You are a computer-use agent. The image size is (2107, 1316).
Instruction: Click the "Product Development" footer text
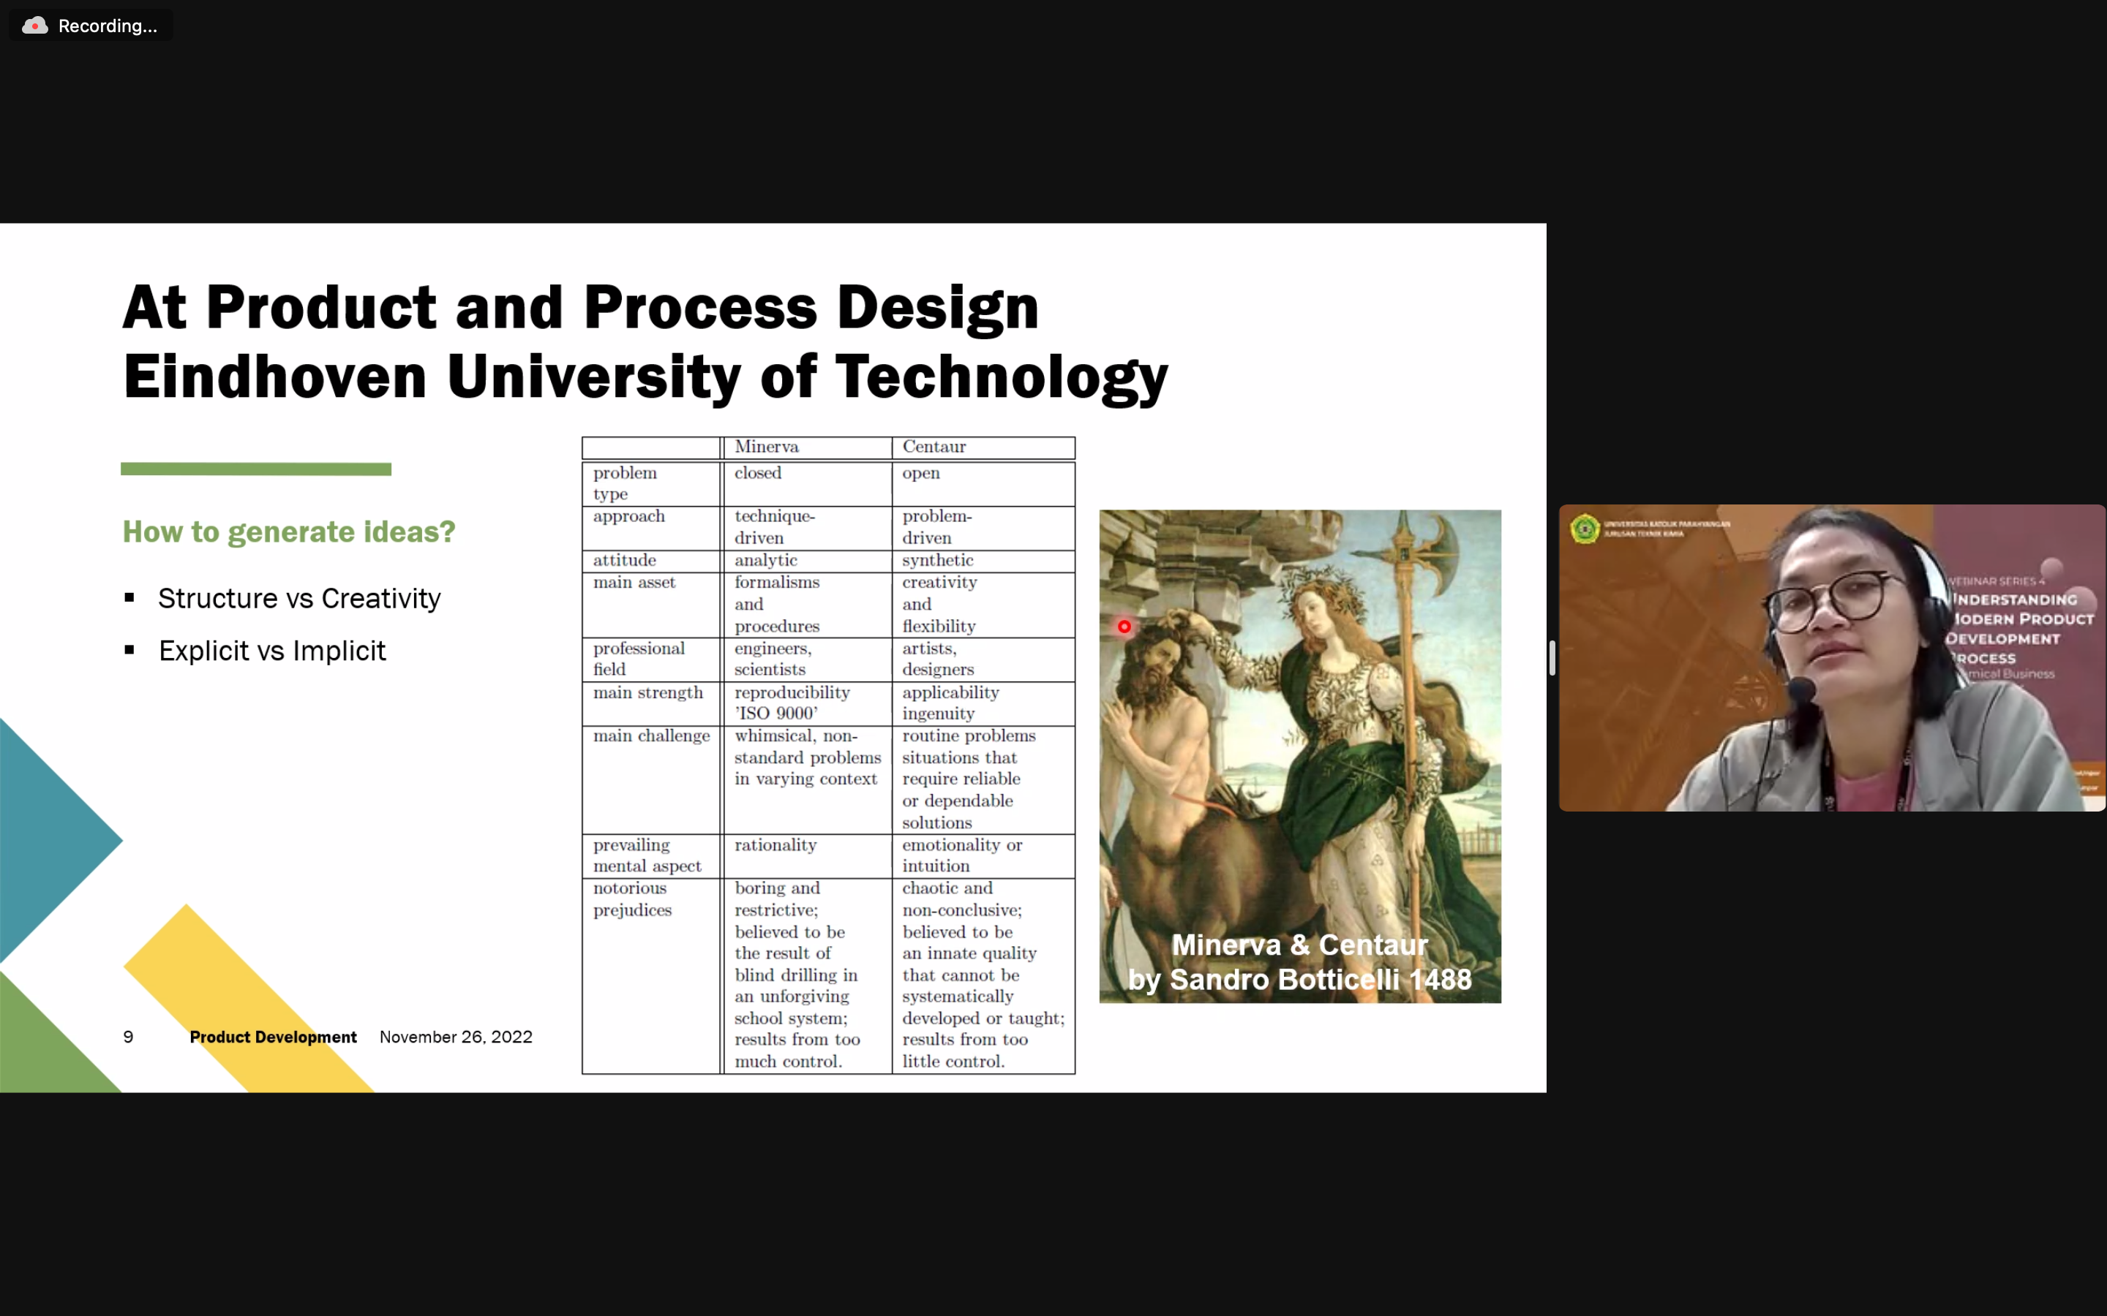272,1037
